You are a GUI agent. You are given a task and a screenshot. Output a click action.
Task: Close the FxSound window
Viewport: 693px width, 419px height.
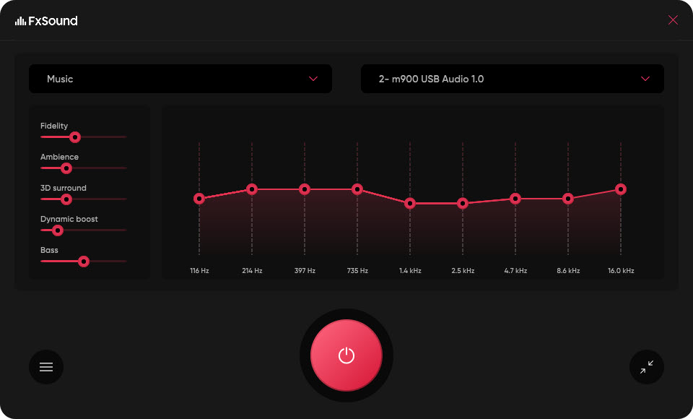tap(673, 20)
